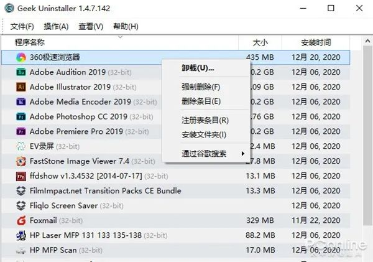Viewport: 373px width, 262px height.
Task: Open the 查看(V) menu
Action: tap(91, 27)
